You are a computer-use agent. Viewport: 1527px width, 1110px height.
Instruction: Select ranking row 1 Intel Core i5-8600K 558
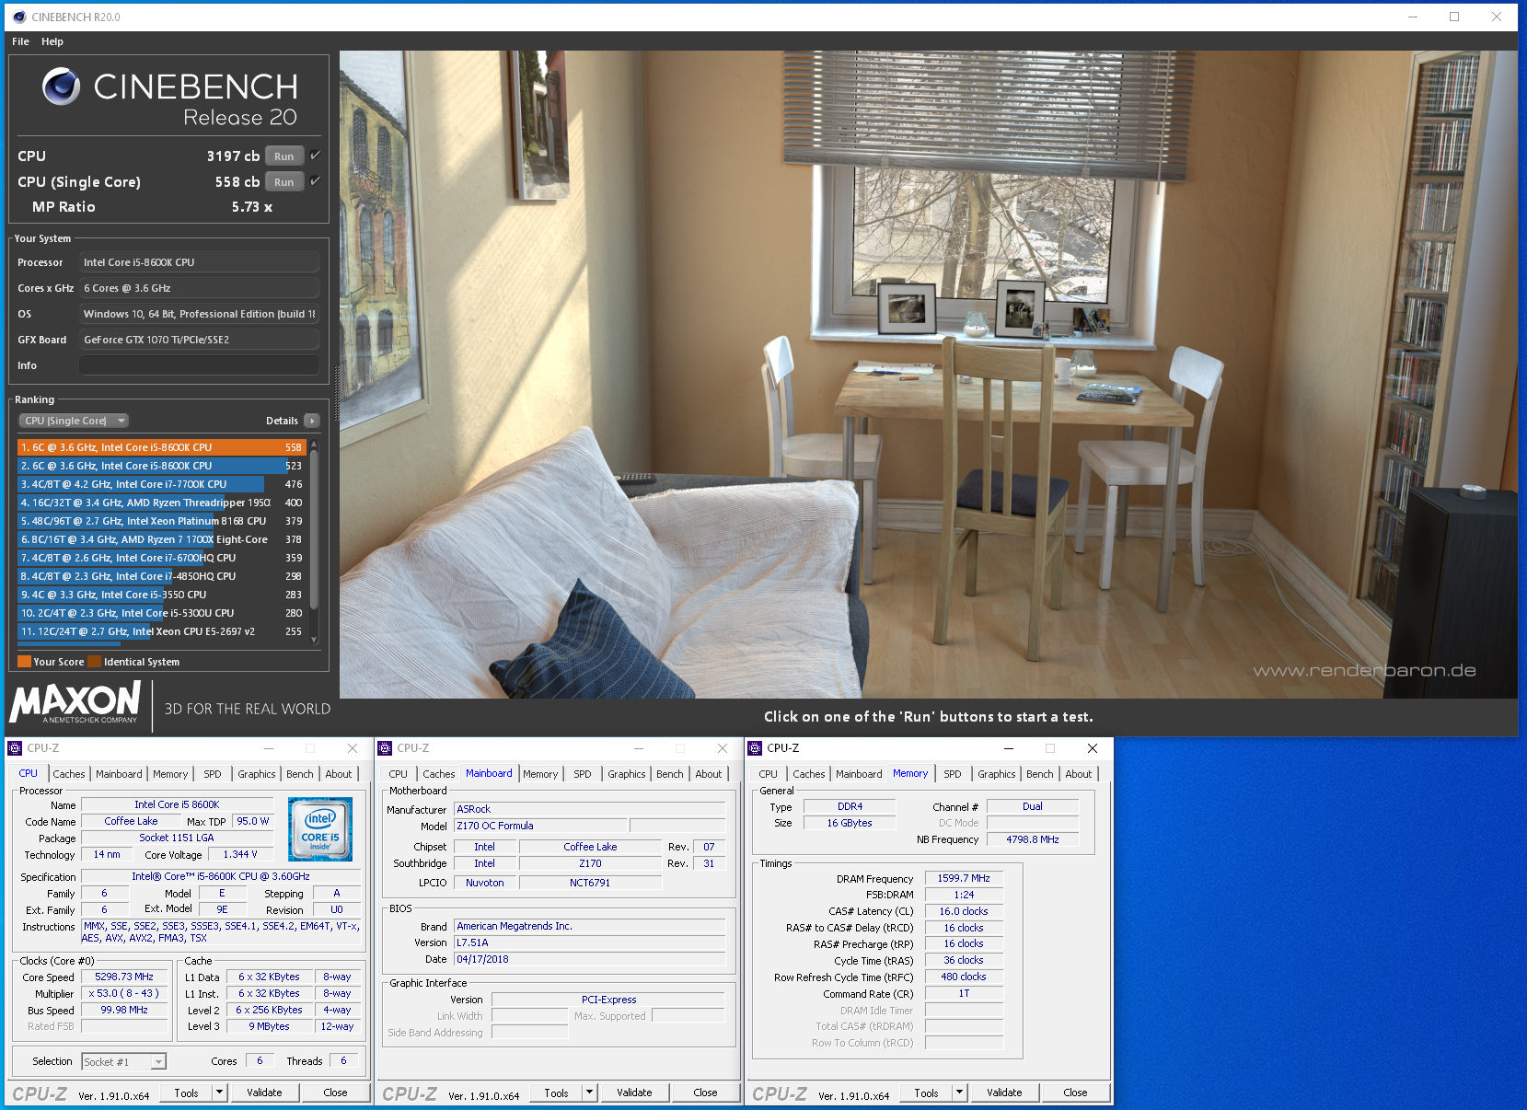tap(162, 447)
